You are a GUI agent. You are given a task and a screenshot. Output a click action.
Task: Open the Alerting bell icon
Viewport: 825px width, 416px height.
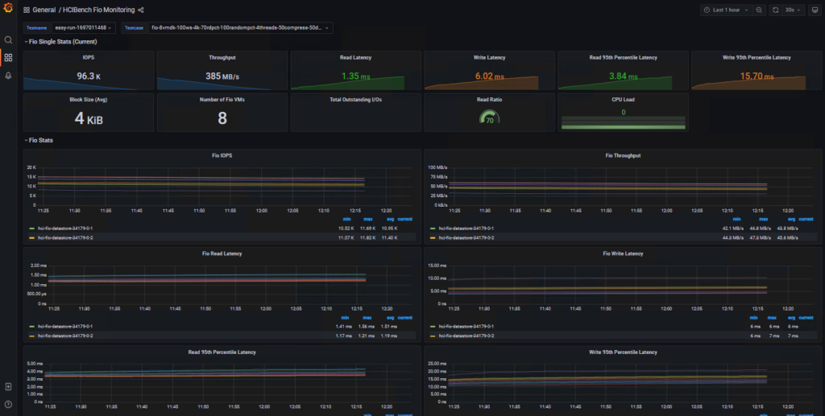8,76
